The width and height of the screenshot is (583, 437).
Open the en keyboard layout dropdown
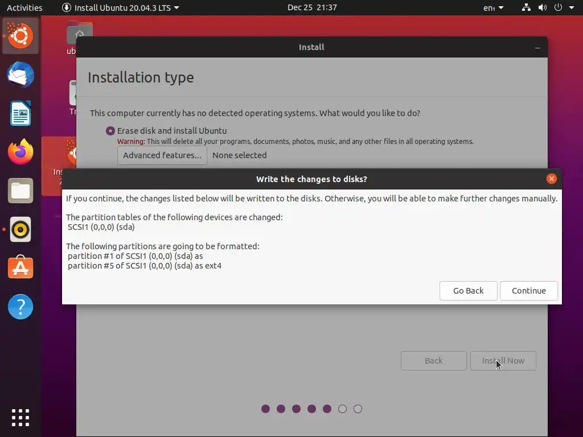pos(494,7)
